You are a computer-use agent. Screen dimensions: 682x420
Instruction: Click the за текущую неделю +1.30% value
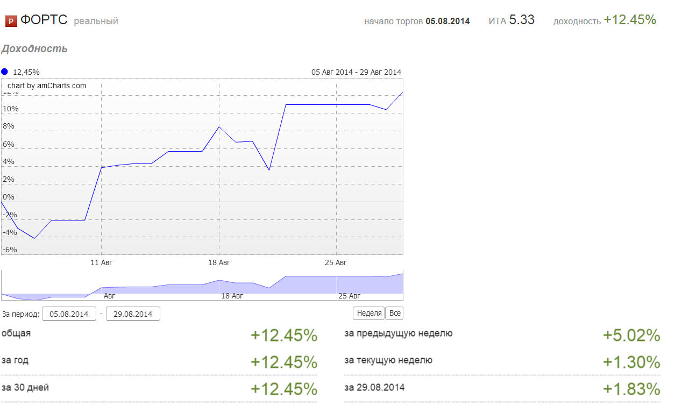coord(631,362)
